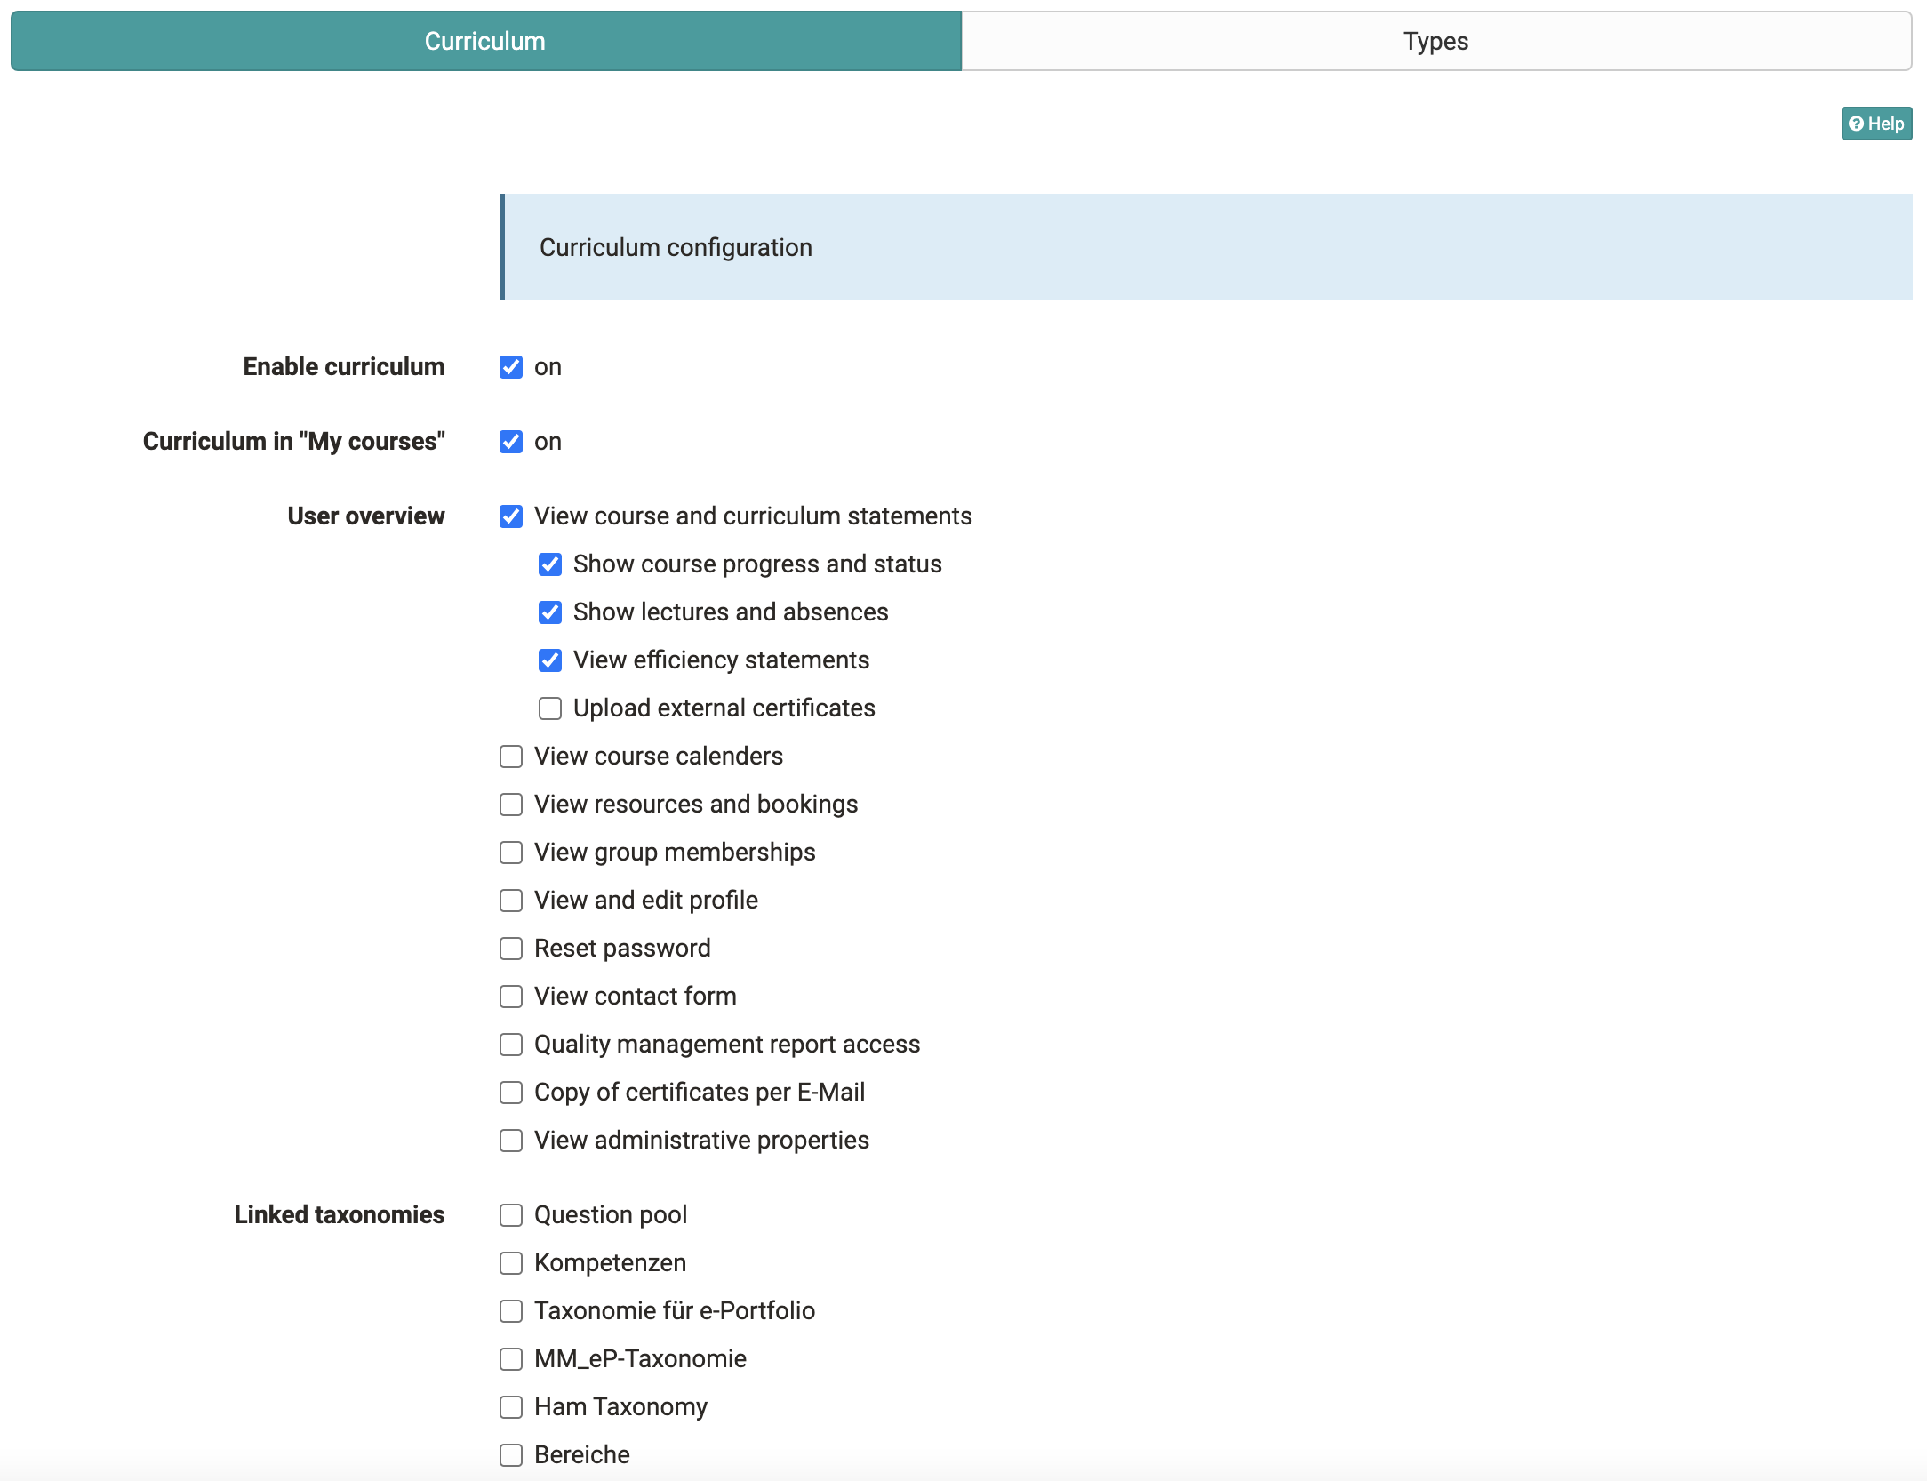The width and height of the screenshot is (1927, 1481).
Task: Click the Linked taxonomies label
Action: tap(340, 1215)
